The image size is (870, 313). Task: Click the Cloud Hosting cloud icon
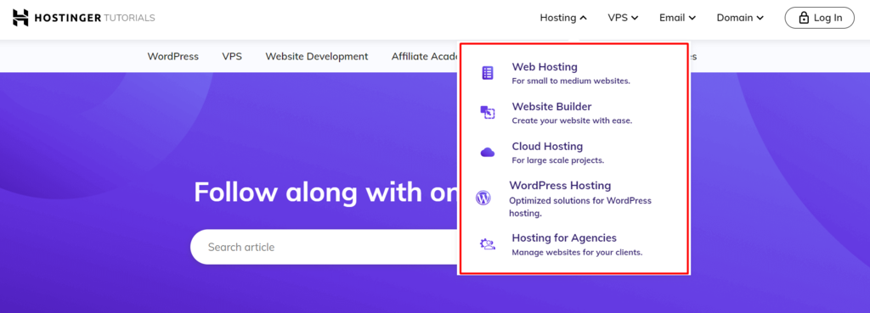(487, 153)
